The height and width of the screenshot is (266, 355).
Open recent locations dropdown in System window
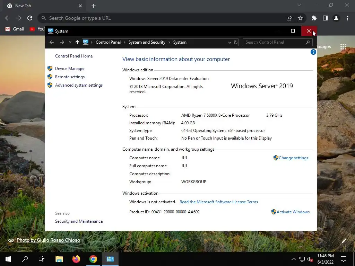click(x=70, y=42)
